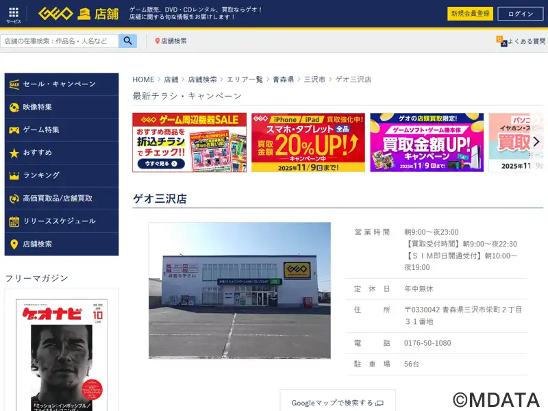Image resolution: width=548 pixels, height=411 pixels.
Task: Open ゲーム特集 sidebar menu
Action: 62,130
